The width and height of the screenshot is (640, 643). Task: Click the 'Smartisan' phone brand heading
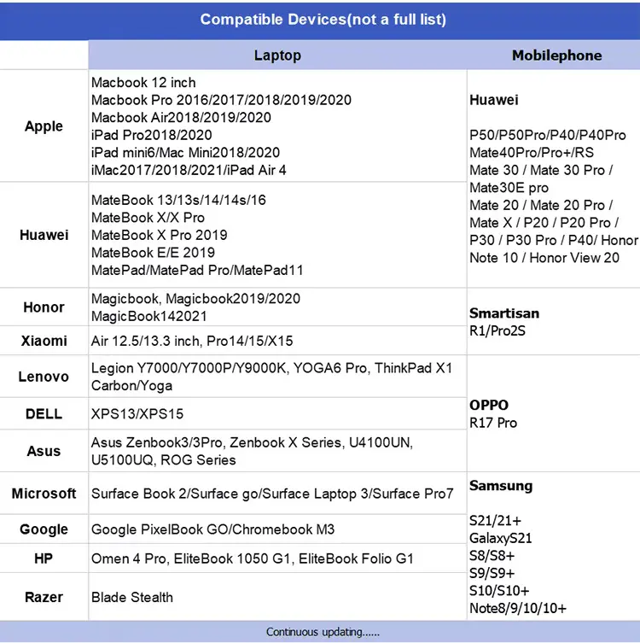[x=504, y=313]
